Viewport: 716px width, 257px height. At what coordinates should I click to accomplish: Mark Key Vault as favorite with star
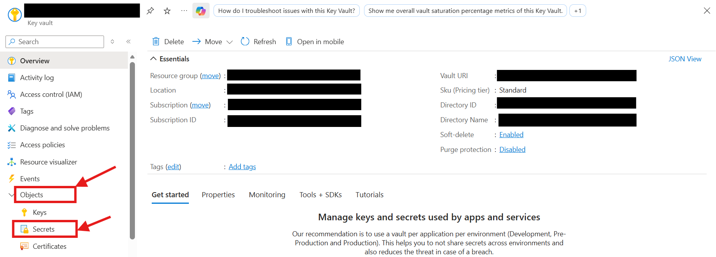(x=167, y=11)
